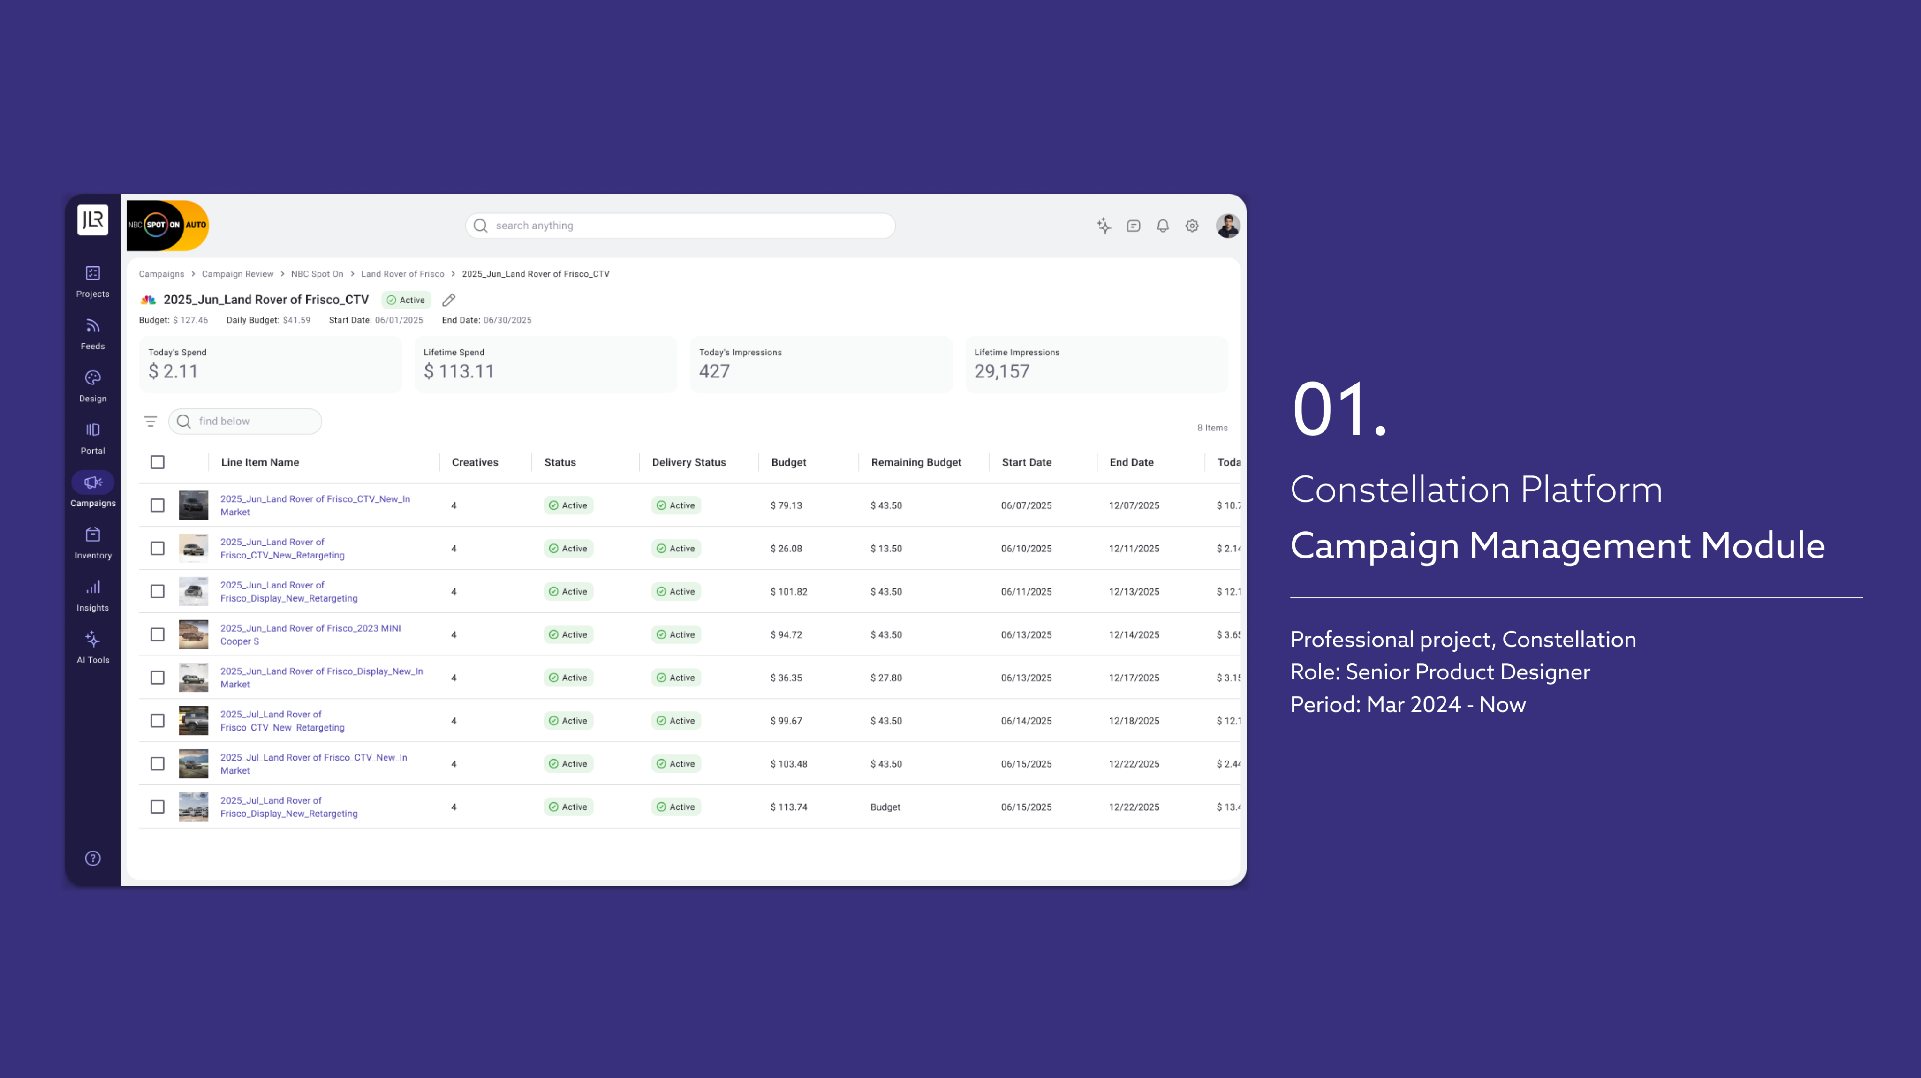Viewport: 1921px width, 1078px height.
Task: Click the search anything input field
Action: (680, 225)
